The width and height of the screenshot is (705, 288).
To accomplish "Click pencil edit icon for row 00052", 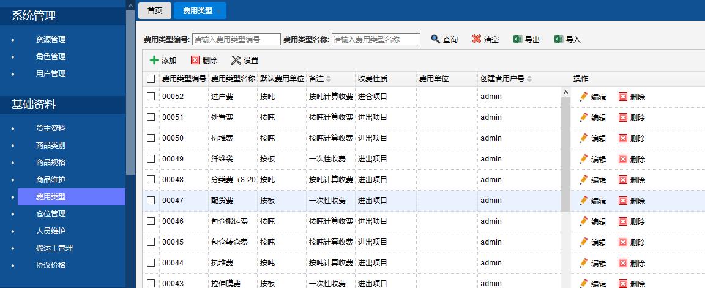I will click(583, 97).
